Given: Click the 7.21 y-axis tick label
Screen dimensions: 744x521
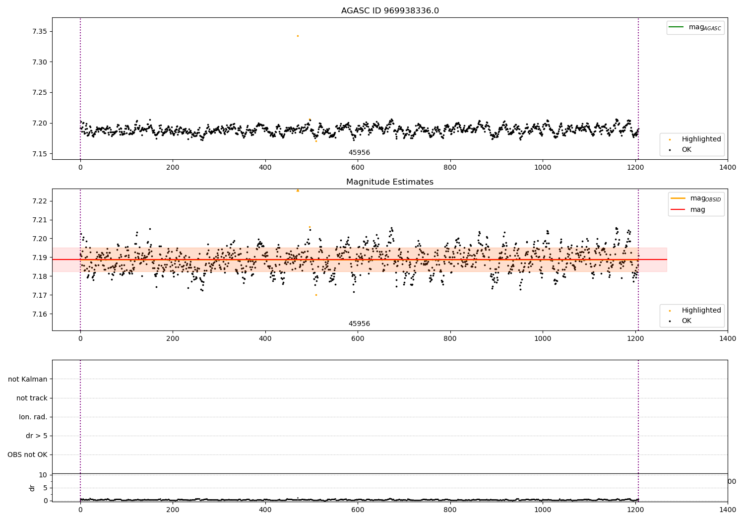Looking at the screenshot, I should (x=40, y=220).
